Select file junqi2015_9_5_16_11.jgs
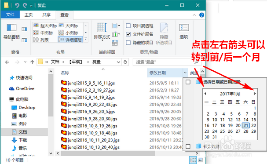The width and height of the screenshot is (267, 164). coord(88,83)
